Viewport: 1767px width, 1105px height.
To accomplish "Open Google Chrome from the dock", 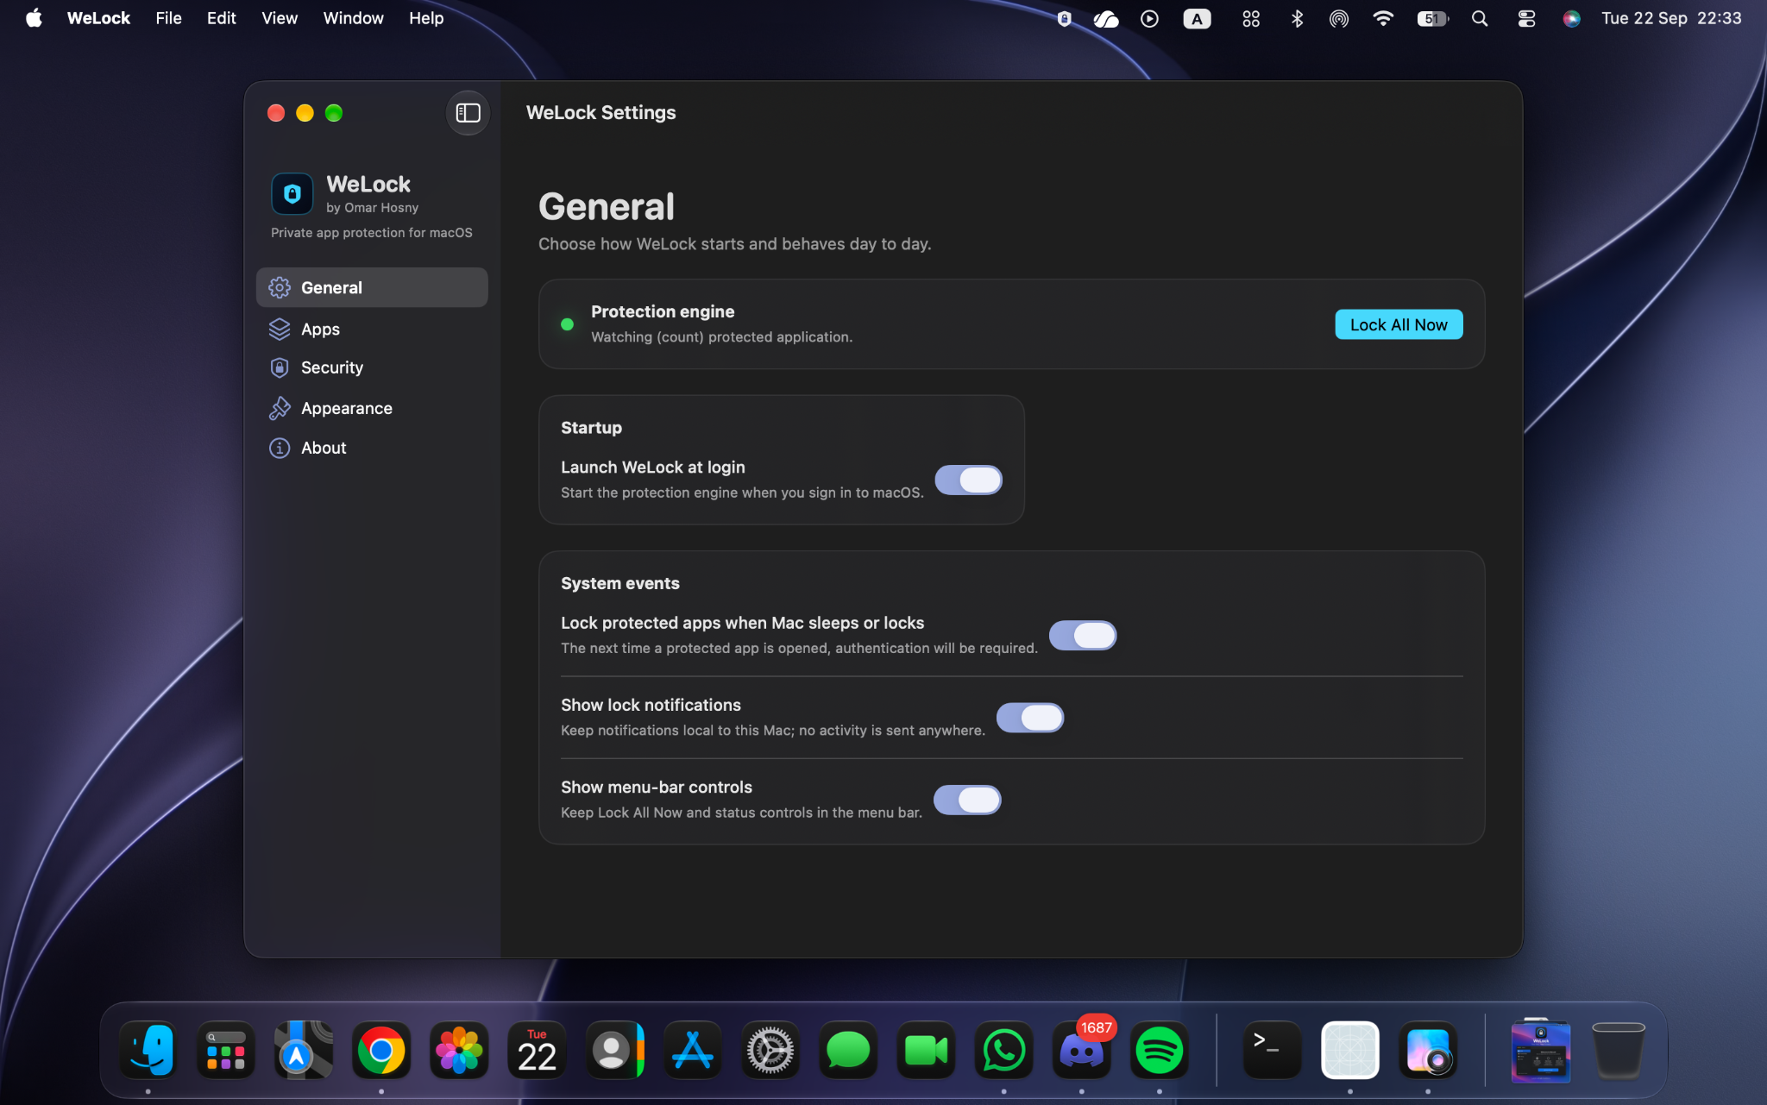I will [381, 1051].
